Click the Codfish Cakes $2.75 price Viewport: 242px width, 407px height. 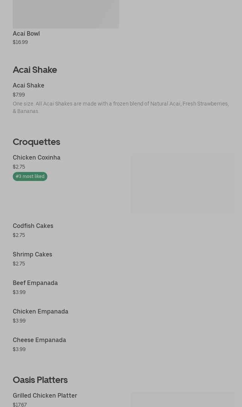point(19,235)
